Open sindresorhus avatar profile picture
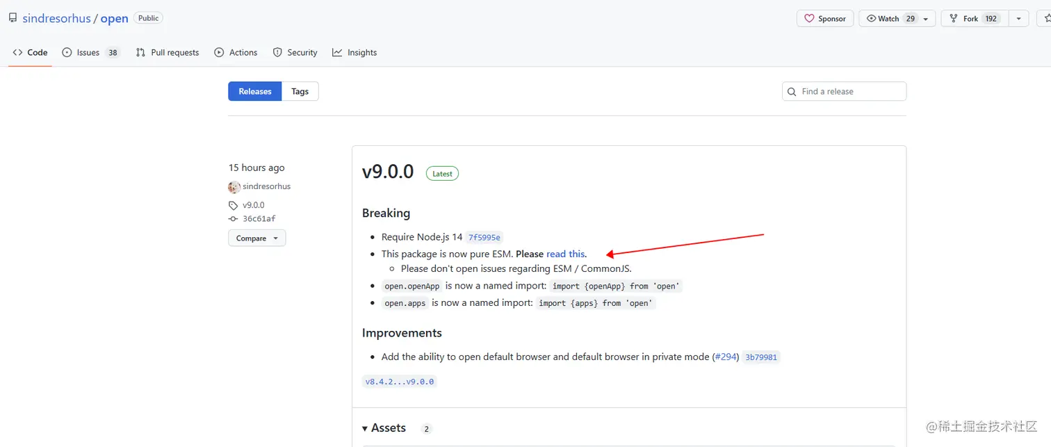Viewport: 1051px width, 447px height. [x=234, y=187]
